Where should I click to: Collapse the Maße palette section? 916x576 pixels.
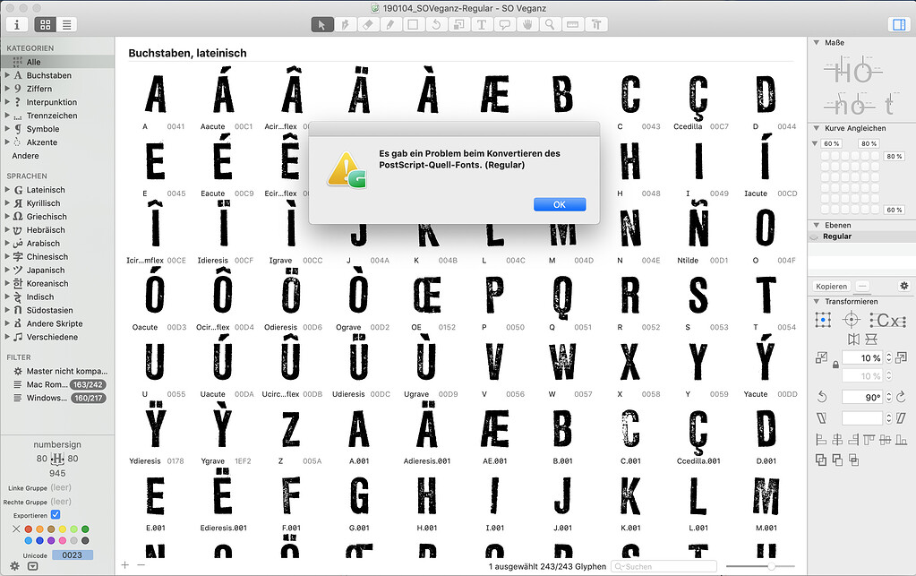click(x=816, y=43)
